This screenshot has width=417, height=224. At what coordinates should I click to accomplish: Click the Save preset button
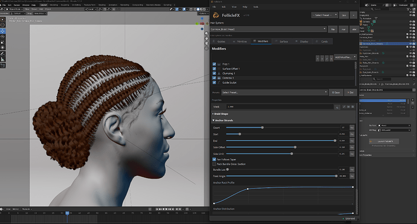coord(336,92)
